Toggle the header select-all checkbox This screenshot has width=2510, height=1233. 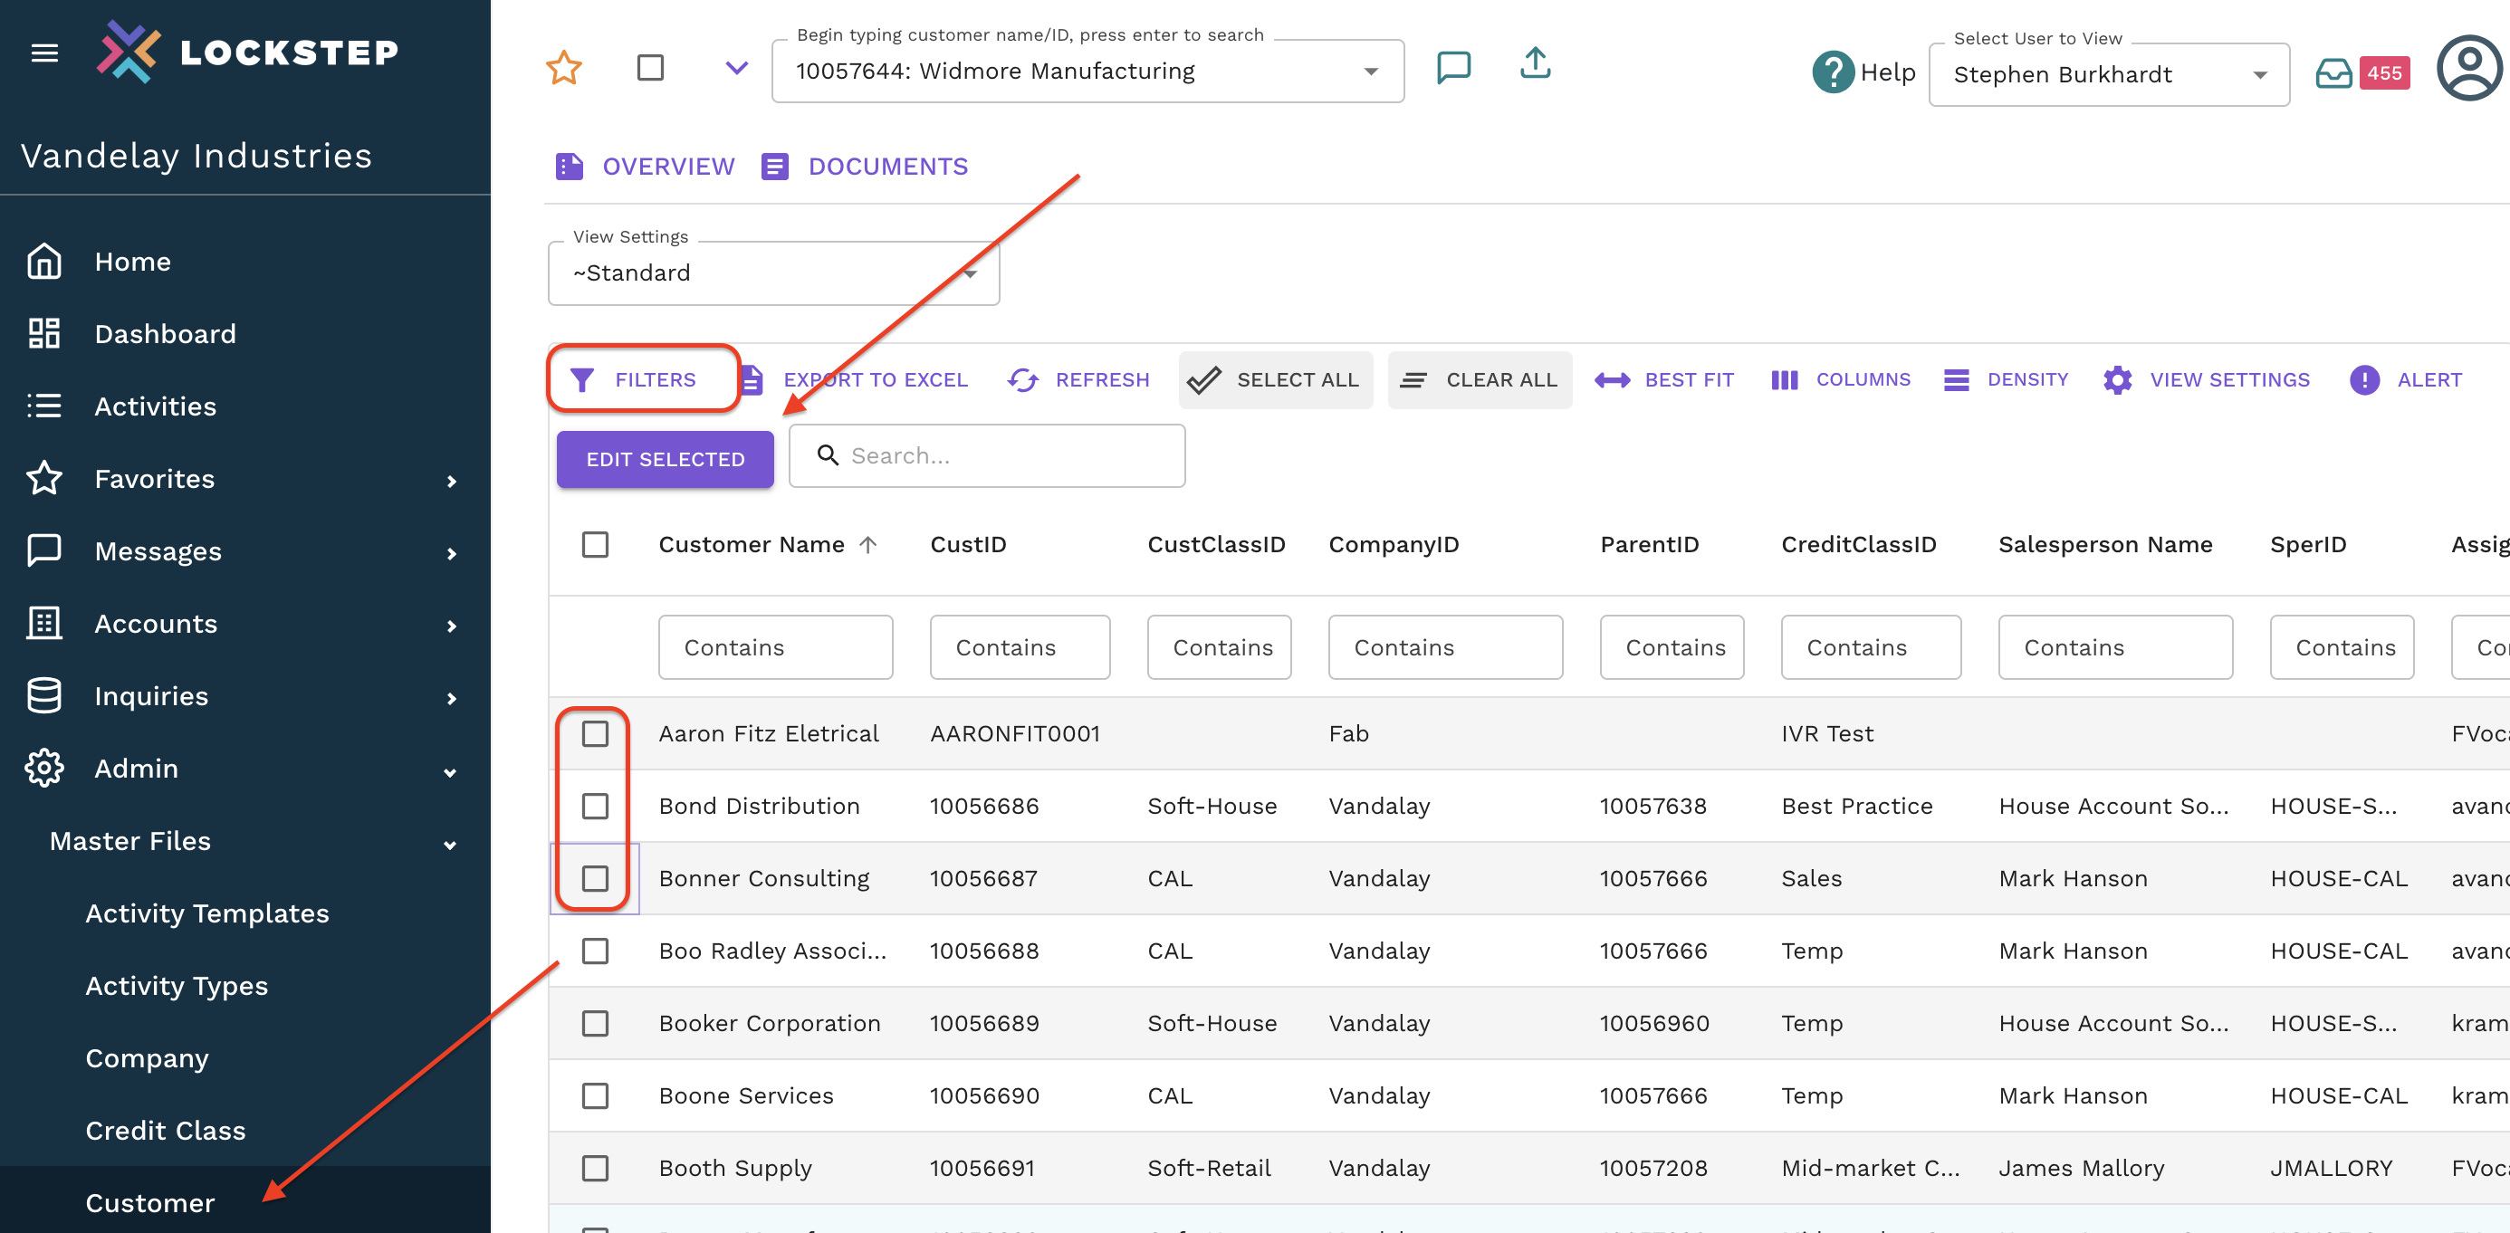594,544
